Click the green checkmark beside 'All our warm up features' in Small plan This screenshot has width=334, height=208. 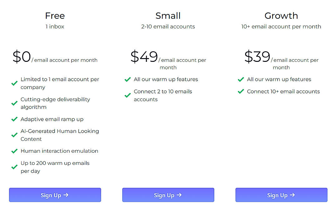(127, 80)
